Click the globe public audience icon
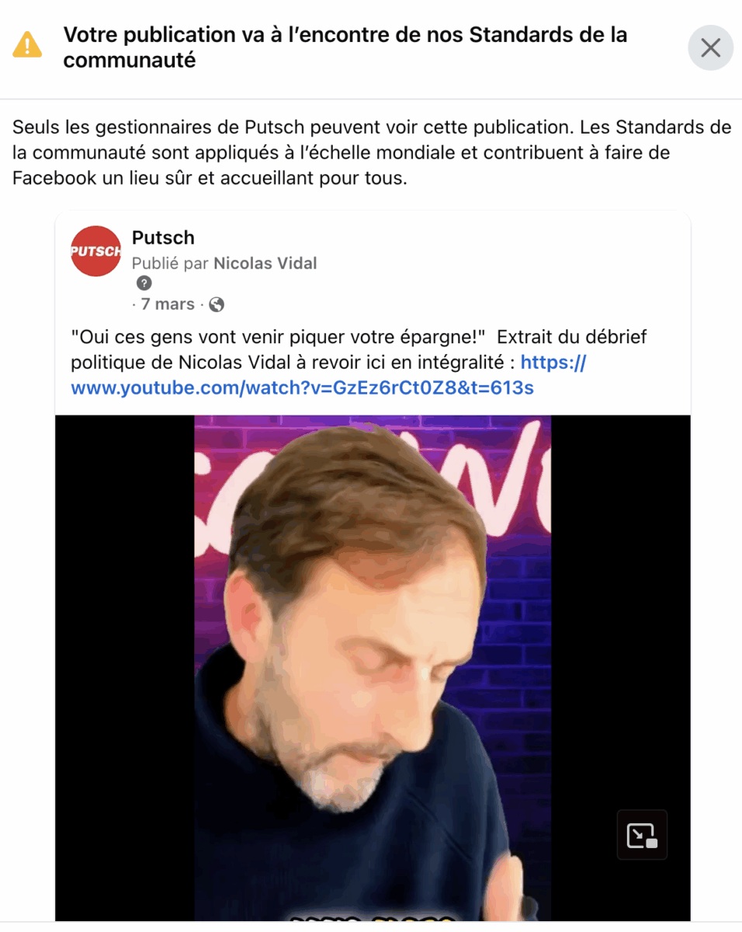742x932 pixels. click(217, 304)
